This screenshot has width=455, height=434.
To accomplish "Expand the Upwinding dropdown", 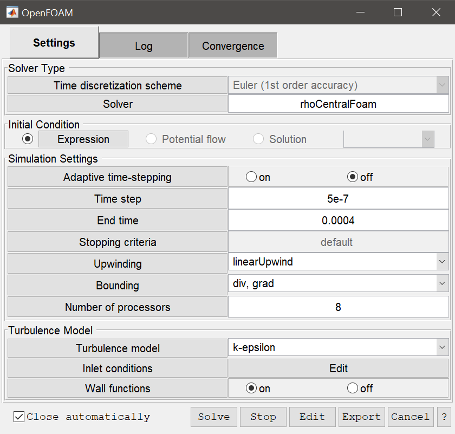I will click(339, 262).
